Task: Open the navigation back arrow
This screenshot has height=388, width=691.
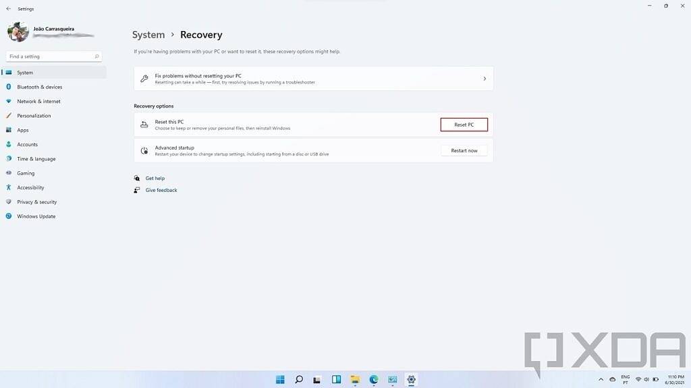Action: 7,9
